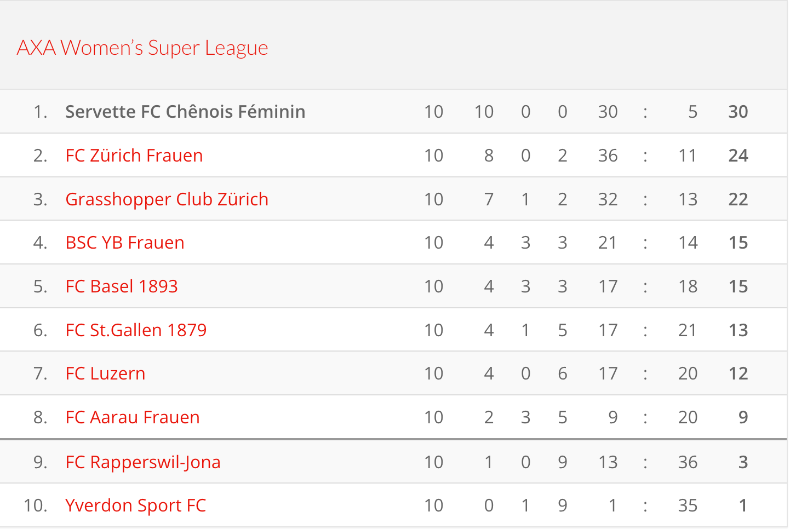
Task: Open the AXA Women's Super League heading link
Action: 142,48
